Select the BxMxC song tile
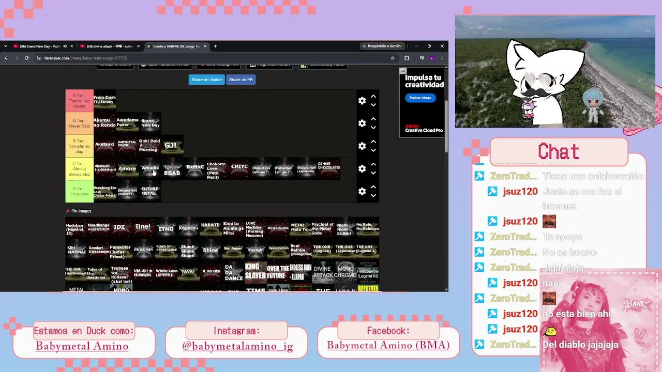This screenshot has height=372, width=662. [195, 169]
